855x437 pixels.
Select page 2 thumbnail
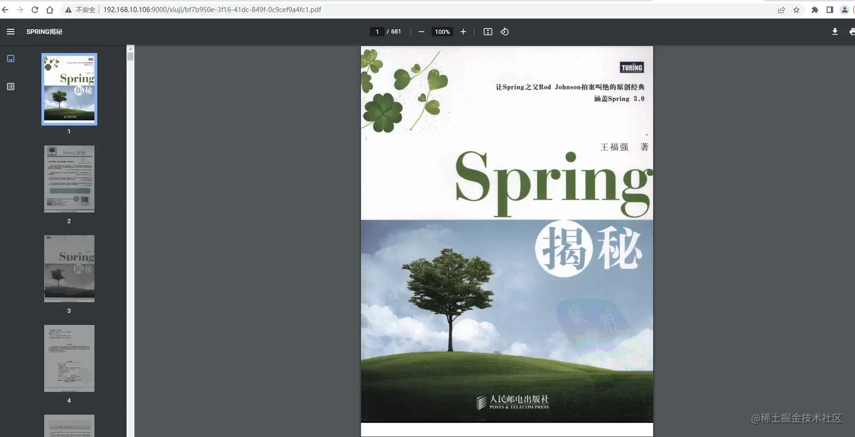click(69, 179)
